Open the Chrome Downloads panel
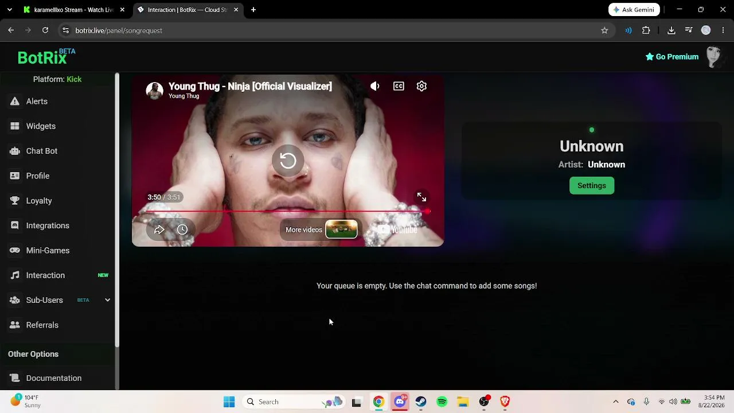The image size is (734, 413). click(x=671, y=30)
